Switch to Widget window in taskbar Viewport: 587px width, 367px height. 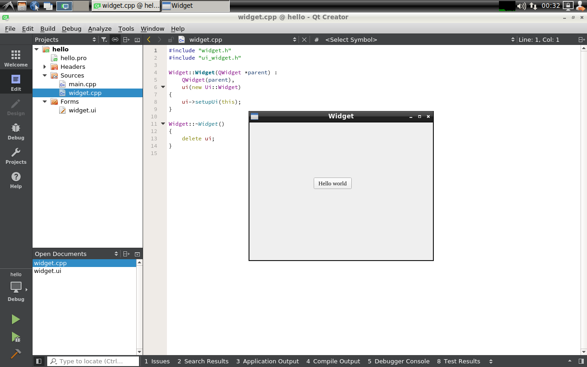pos(195,6)
